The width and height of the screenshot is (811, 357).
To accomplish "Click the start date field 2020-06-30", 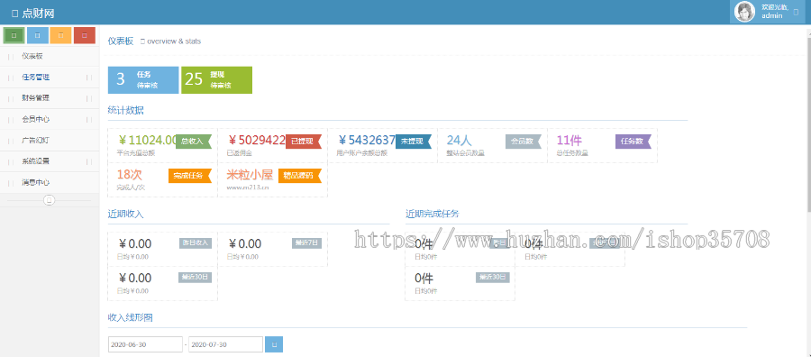I will tap(145, 344).
